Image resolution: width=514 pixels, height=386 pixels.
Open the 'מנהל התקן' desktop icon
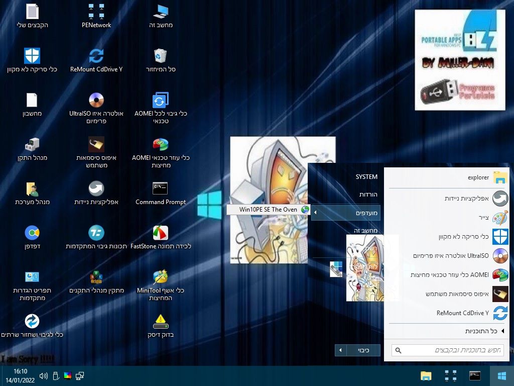click(x=32, y=149)
